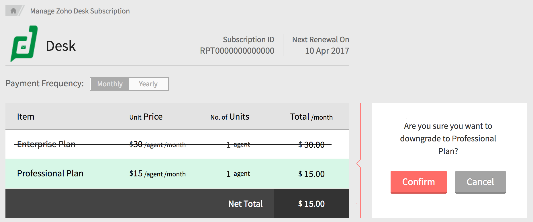This screenshot has width=533, height=222.
Task: Cancel the downgrade confirmation
Action: pos(480,182)
